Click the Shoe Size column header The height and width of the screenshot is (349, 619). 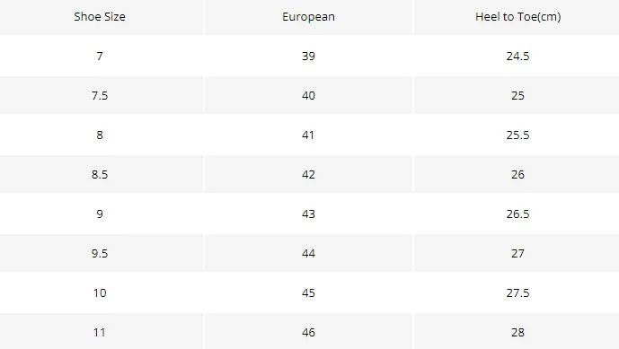point(100,16)
